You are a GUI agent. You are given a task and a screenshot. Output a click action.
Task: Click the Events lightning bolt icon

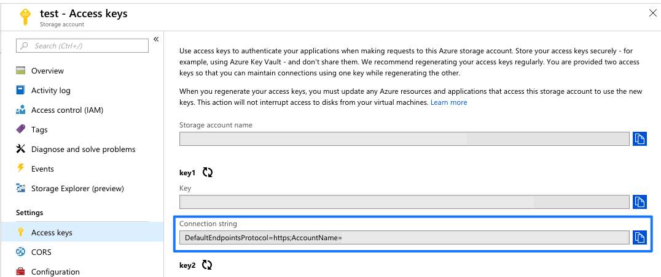(x=21, y=169)
